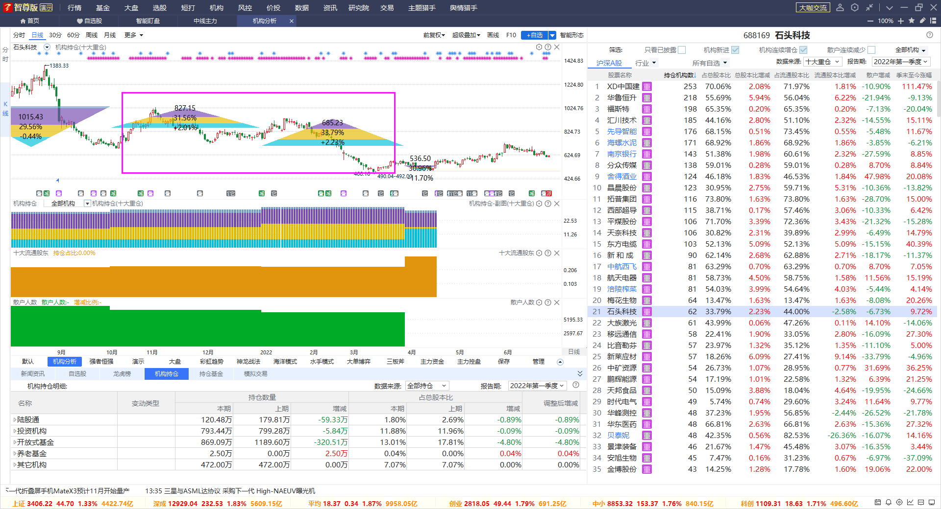Select 持仓基金 tab in bottom panel
This screenshot has height=509, width=941.
coord(211,373)
